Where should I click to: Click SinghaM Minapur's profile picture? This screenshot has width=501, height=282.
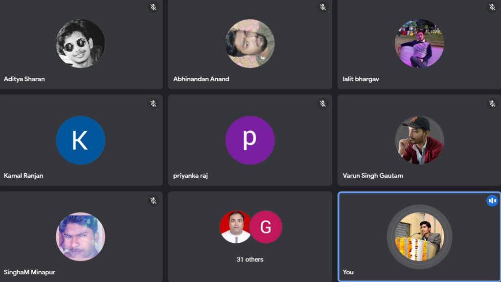80,236
